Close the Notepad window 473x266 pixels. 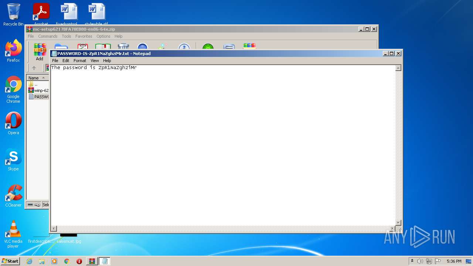pos(398,54)
